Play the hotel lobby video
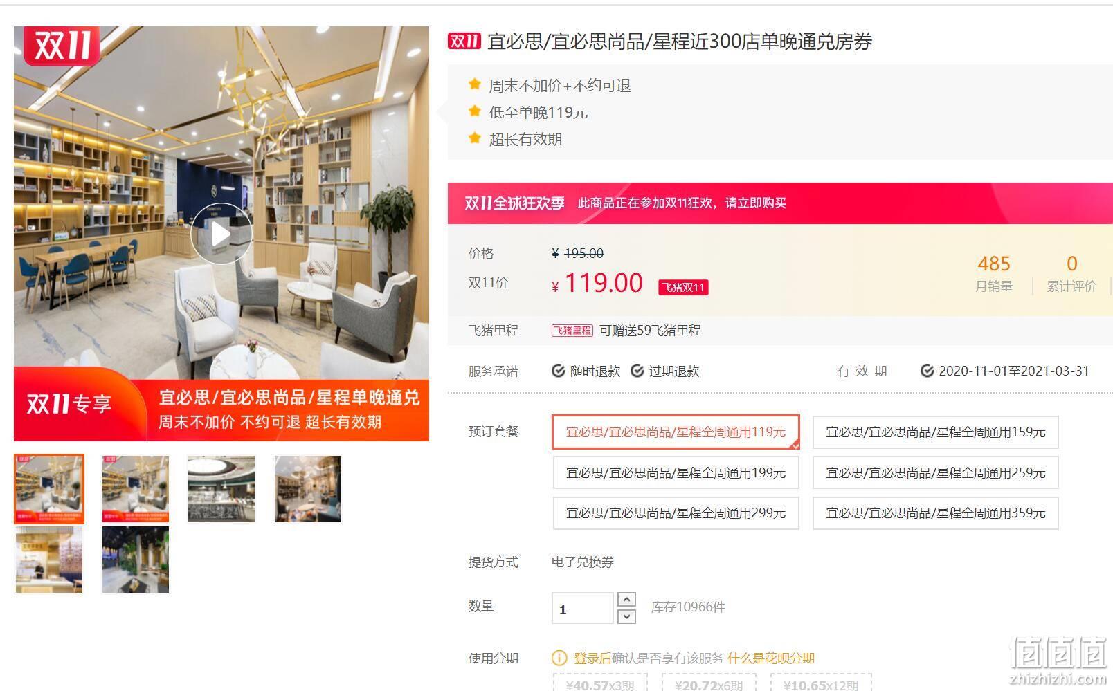The height and width of the screenshot is (691, 1113). [221, 234]
